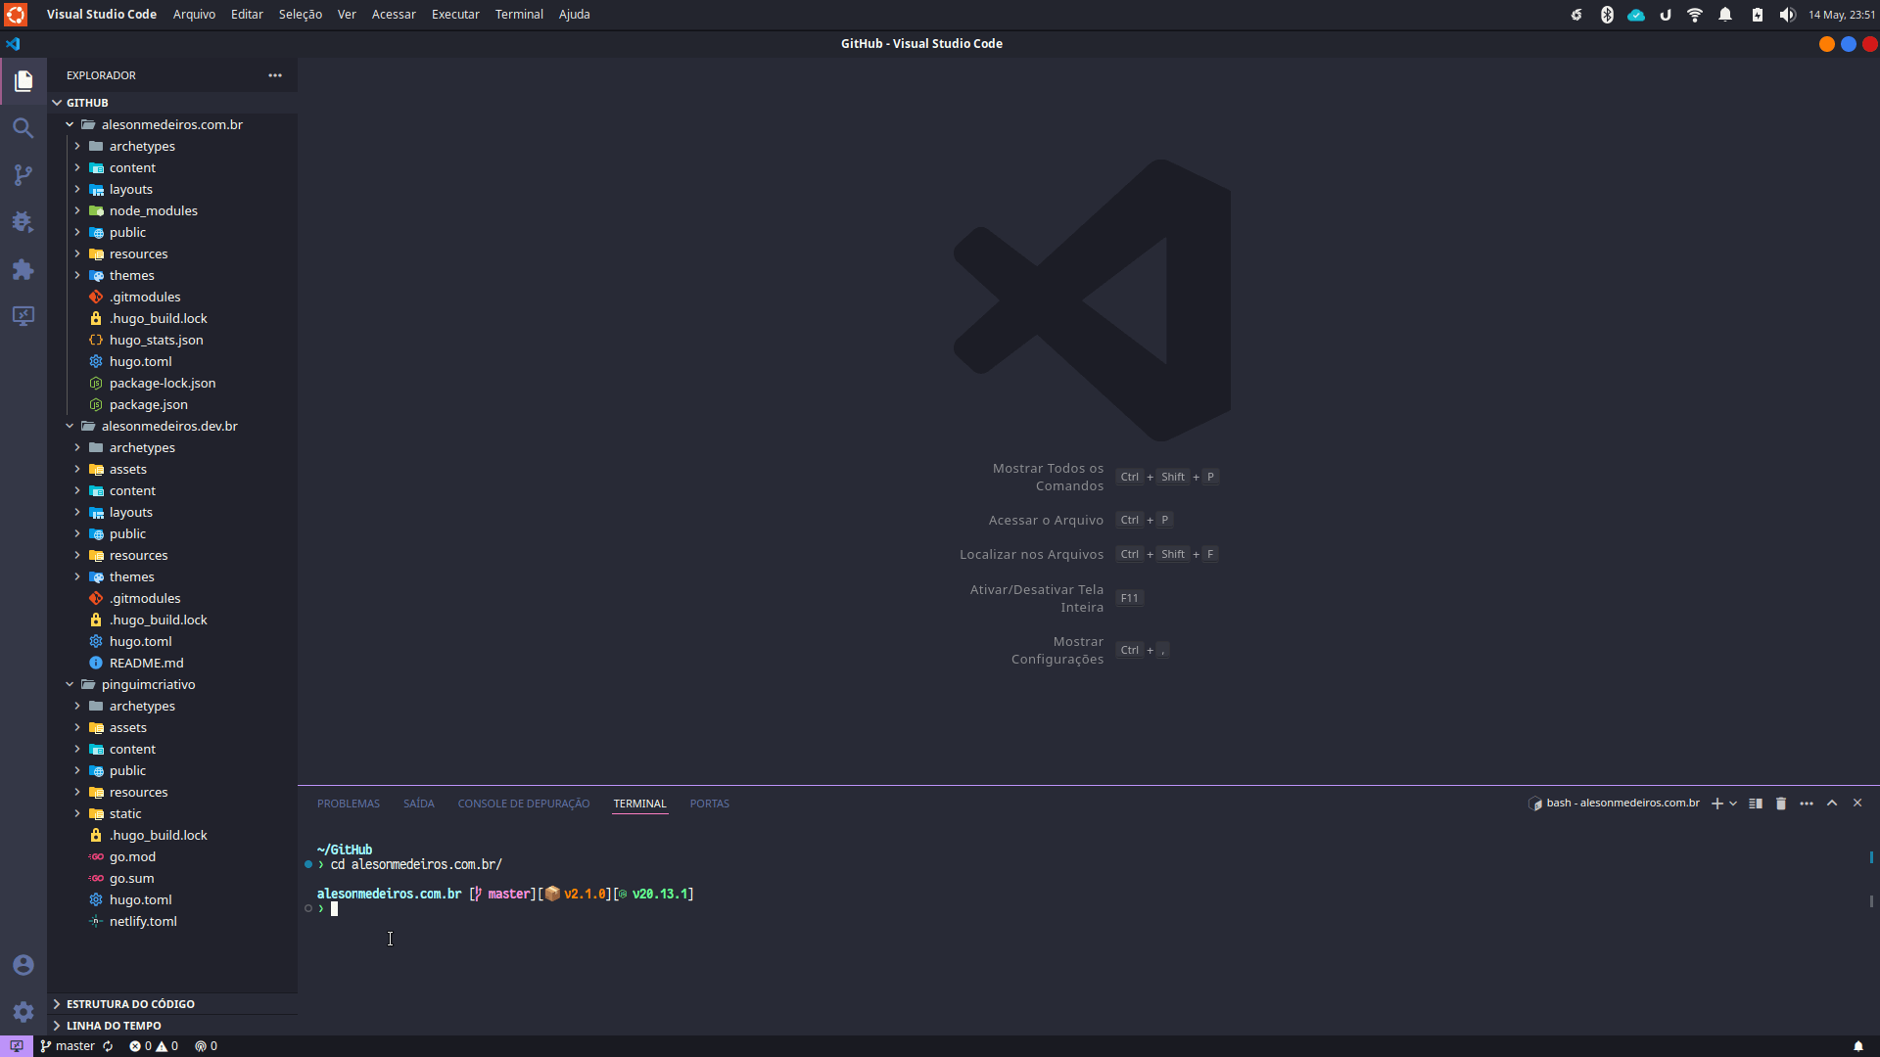The image size is (1880, 1057).
Task: Click the split terminal button in terminal panel
Action: 1754,803
